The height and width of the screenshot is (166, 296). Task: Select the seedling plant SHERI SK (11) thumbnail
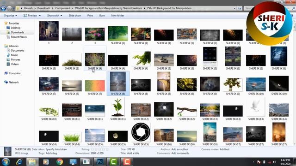pyautogui.click(x=118, y=107)
